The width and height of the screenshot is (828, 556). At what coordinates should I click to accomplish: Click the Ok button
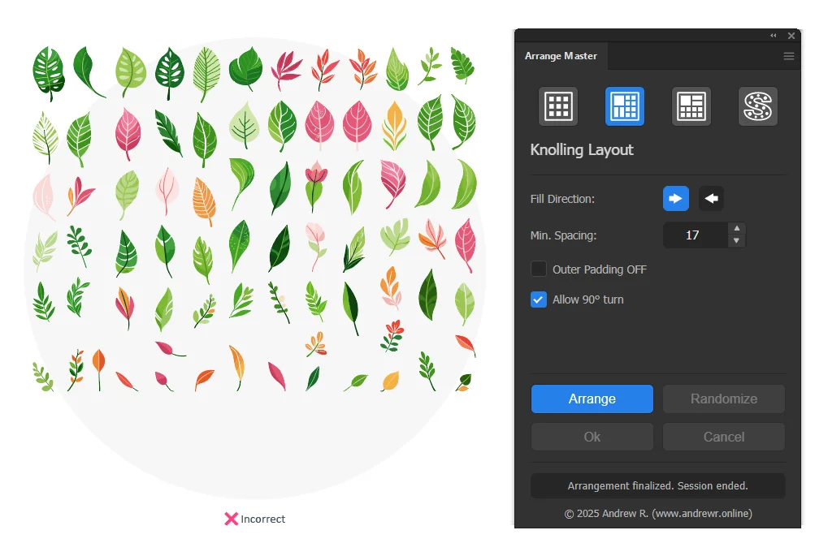click(592, 437)
